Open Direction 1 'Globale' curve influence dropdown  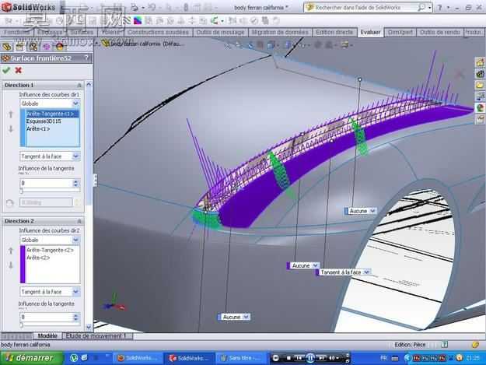click(x=75, y=104)
